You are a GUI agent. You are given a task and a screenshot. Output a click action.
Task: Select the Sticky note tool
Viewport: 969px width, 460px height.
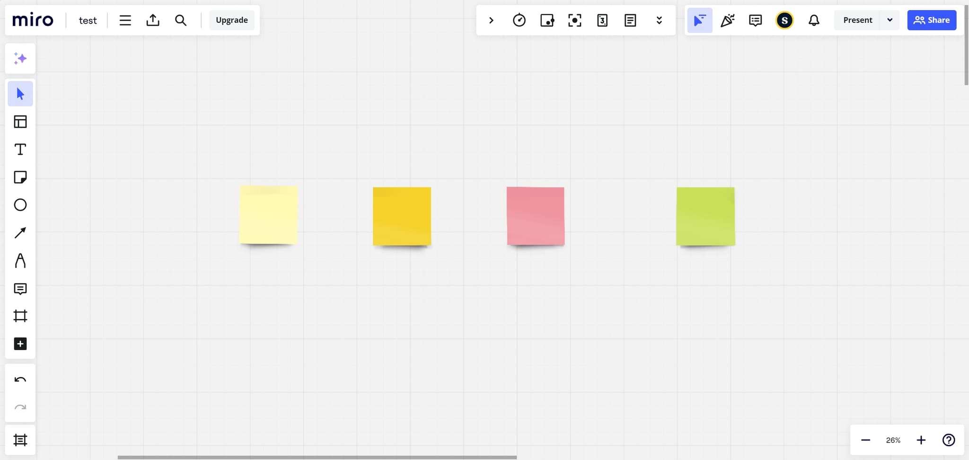click(x=20, y=177)
